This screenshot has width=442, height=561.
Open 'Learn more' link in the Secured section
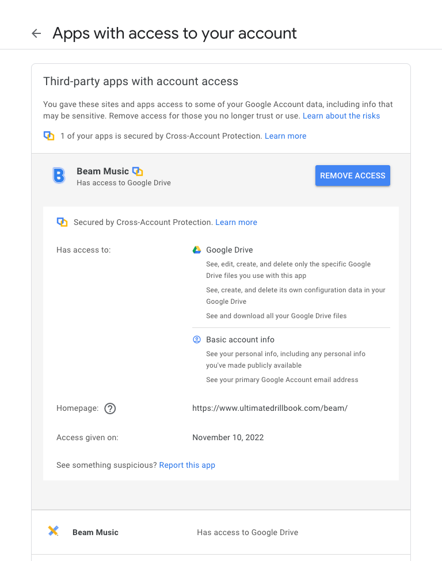(x=236, y=222)
